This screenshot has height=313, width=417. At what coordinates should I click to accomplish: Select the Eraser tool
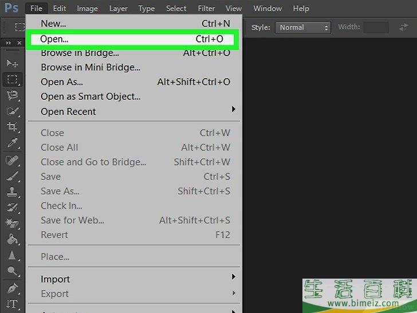click(x=12, y=223)
